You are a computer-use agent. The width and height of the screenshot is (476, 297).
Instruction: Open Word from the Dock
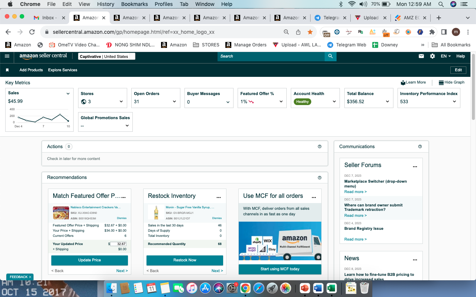[x=318, y=288]
